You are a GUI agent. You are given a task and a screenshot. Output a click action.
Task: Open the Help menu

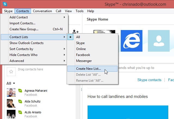point(91,11)
